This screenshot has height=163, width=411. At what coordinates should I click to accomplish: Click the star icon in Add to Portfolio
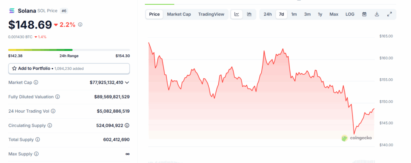(14, 69)
